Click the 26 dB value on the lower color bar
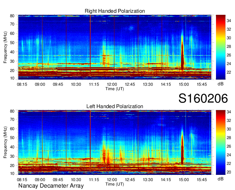The image size is (235, 190). pos(229,146)
